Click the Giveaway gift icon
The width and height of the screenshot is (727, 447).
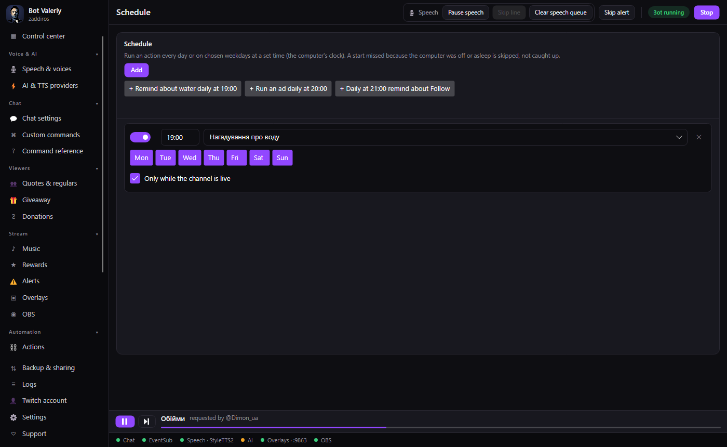(14, 200)
